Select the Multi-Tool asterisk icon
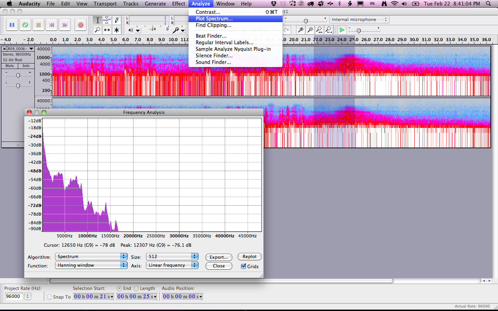498x311 pixels. 117,30
